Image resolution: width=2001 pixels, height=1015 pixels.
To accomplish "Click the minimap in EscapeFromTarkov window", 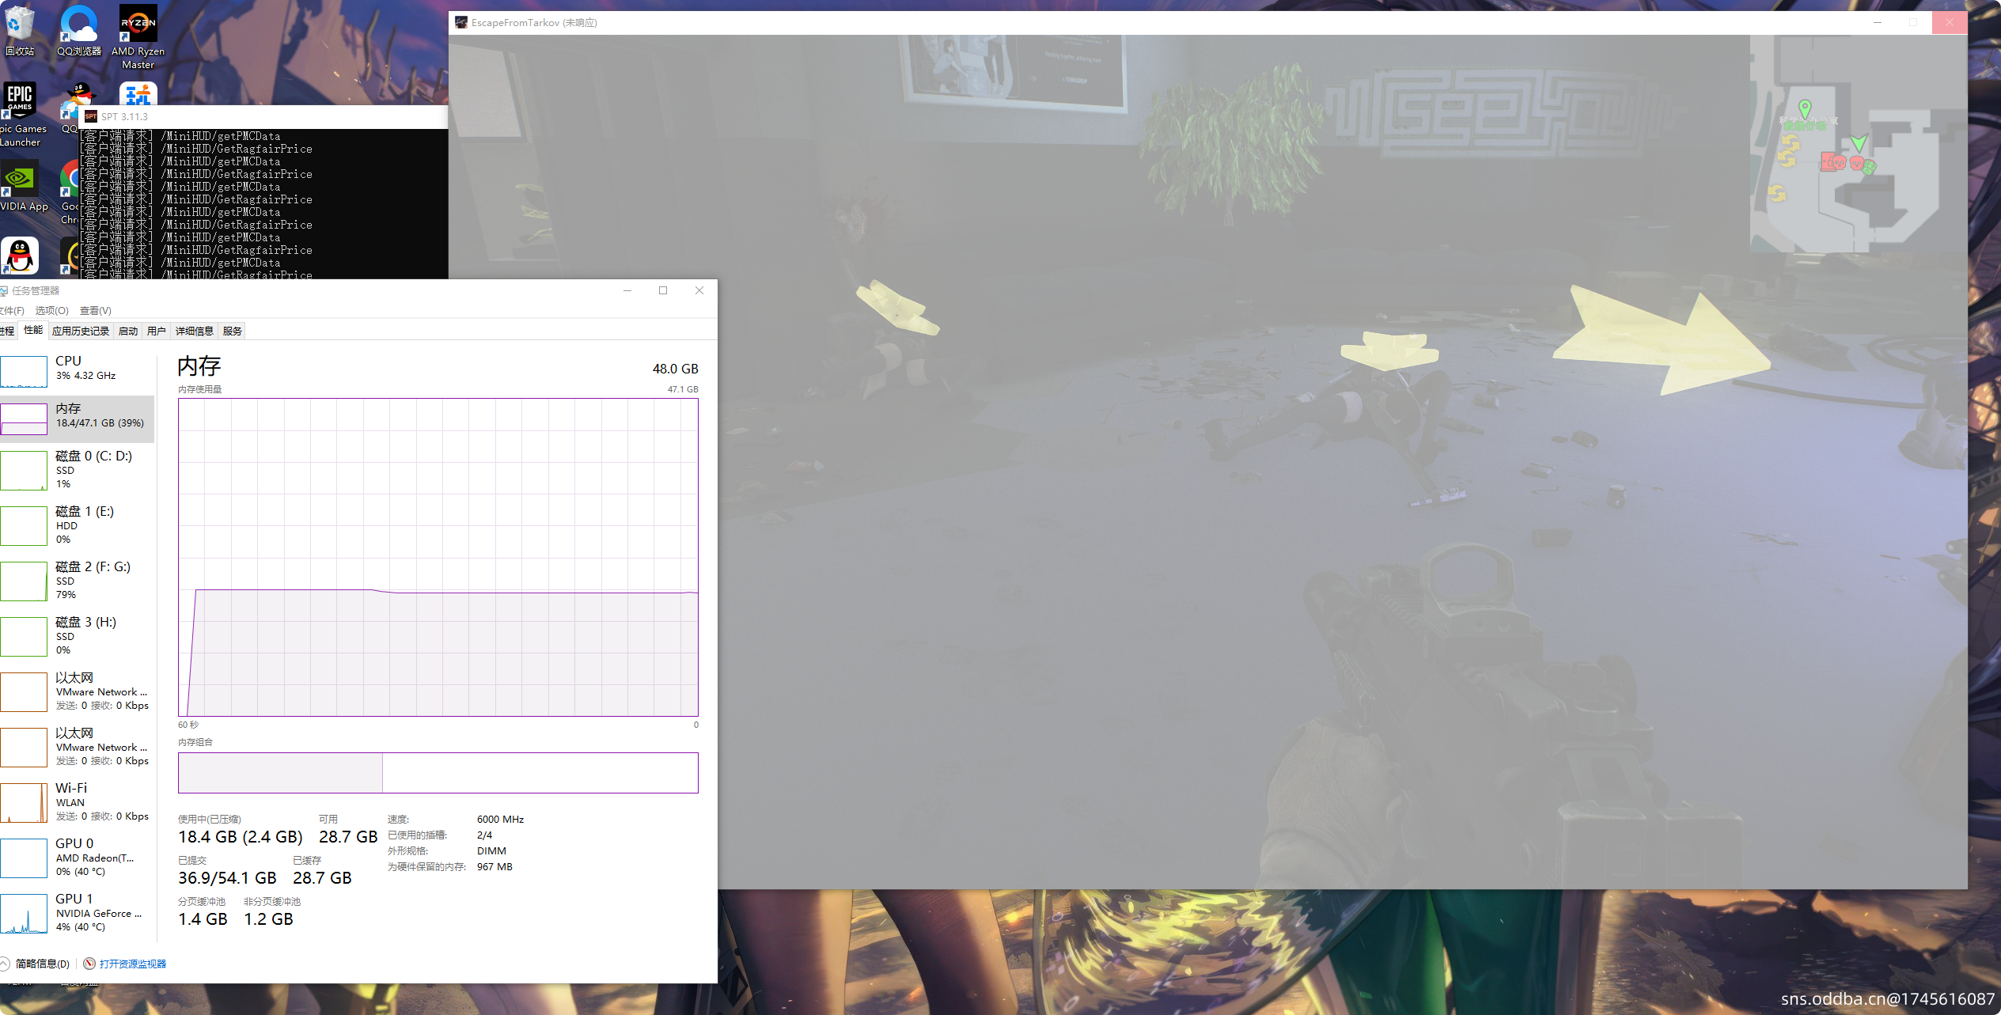I will (x=1857, y=143).
